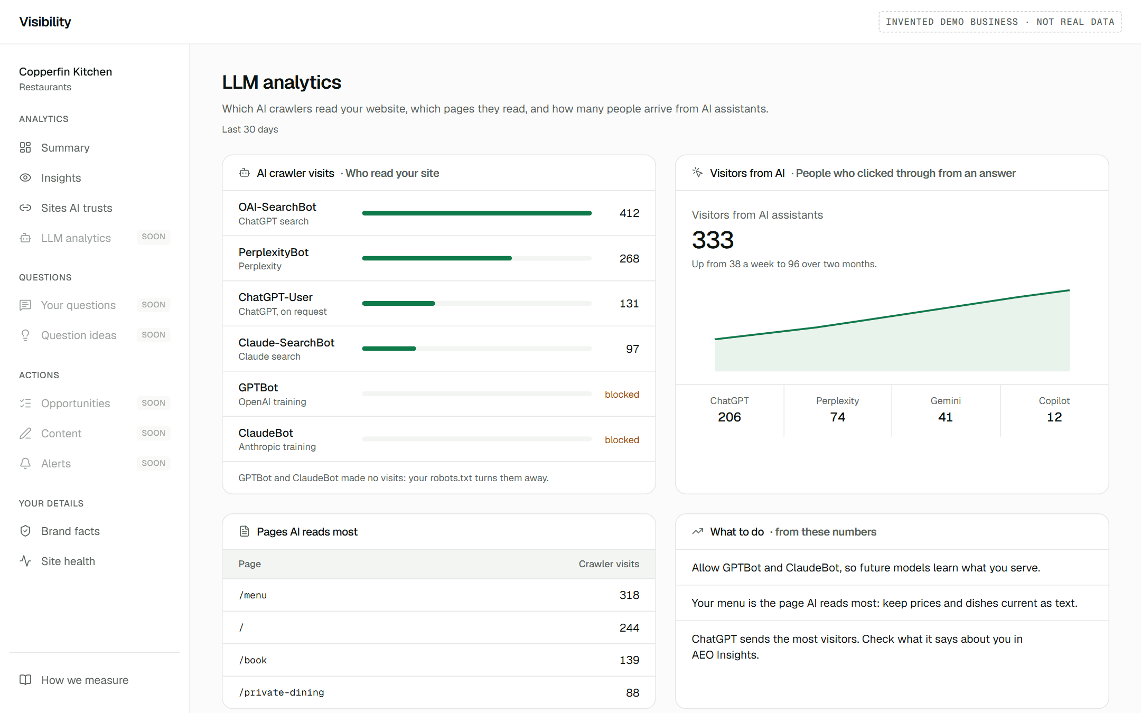Click the SOON badge next to Alerts
The height and width of the screenshot is (713, 1141).
click(x=154, y=463)
